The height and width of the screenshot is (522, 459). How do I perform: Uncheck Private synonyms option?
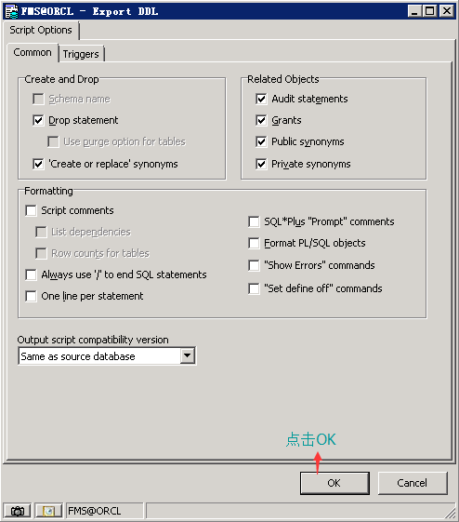(261, 164)
